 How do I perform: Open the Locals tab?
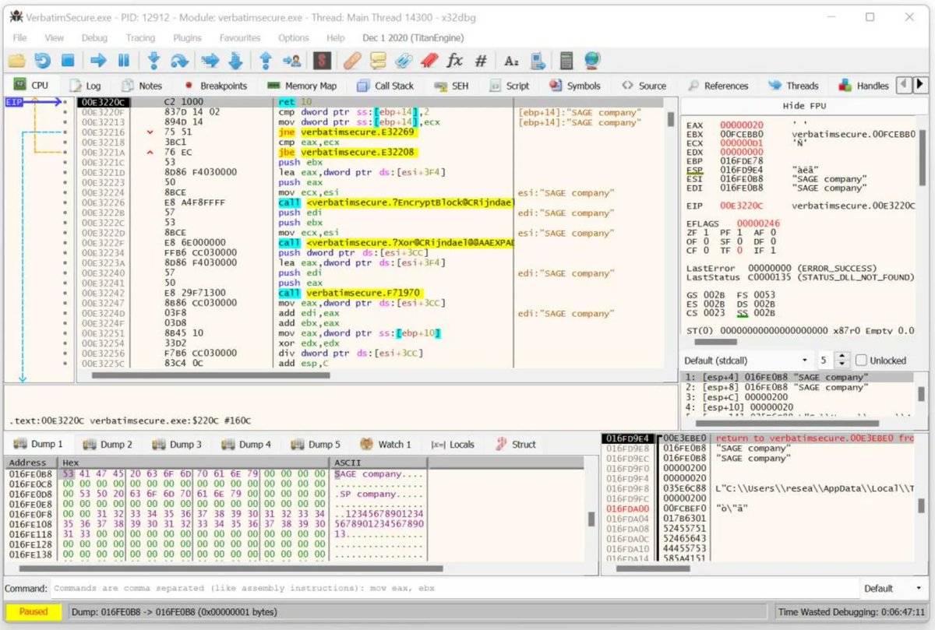tap(452, 445)
